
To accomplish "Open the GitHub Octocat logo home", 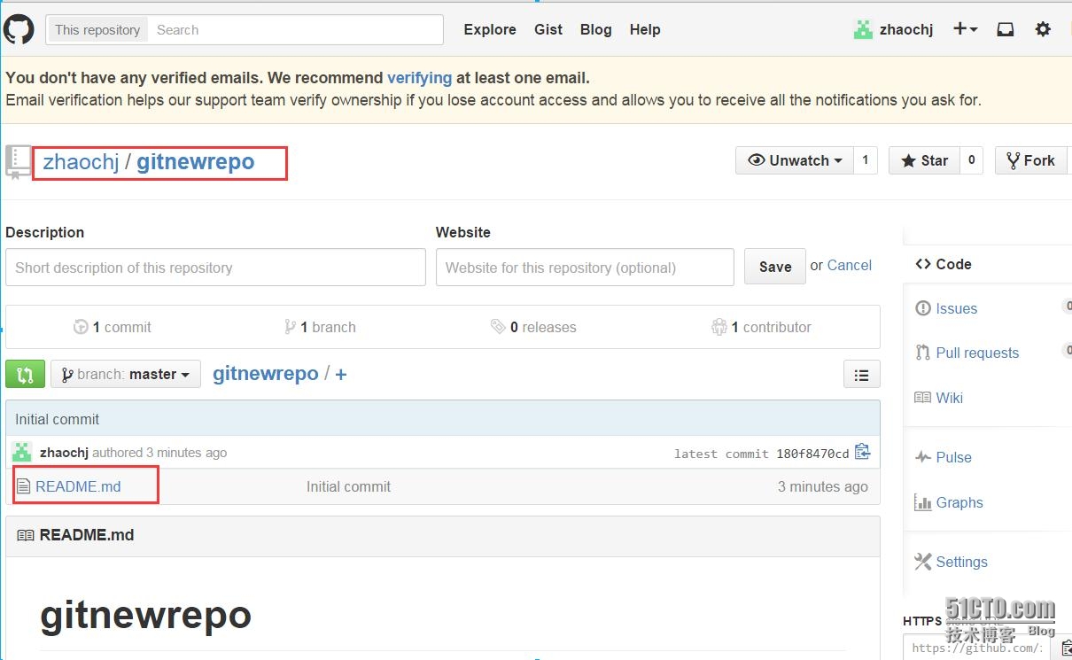I will (x=18, y=29).
